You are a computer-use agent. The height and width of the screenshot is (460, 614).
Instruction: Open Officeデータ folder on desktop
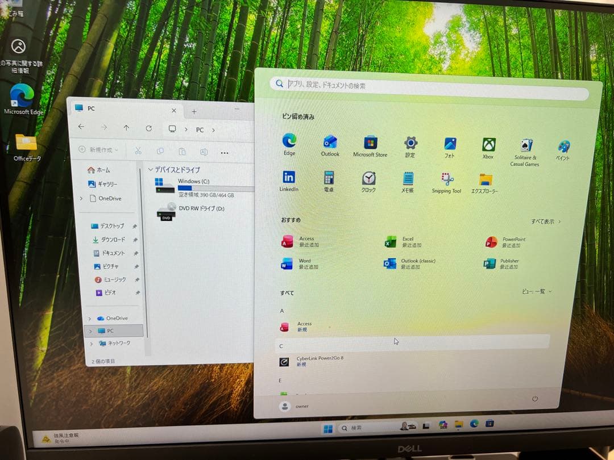(27, 148)
